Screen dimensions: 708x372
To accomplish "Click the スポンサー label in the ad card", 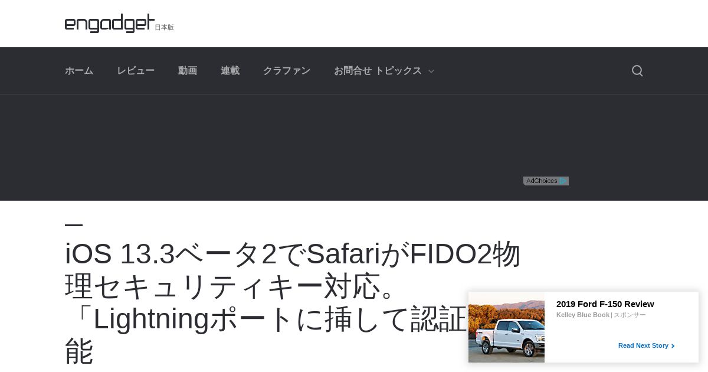I will (630, 315).
